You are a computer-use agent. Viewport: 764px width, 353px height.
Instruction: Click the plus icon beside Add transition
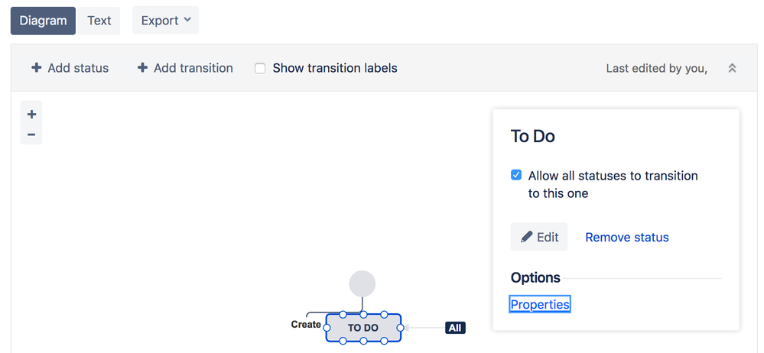pos(142,68)
